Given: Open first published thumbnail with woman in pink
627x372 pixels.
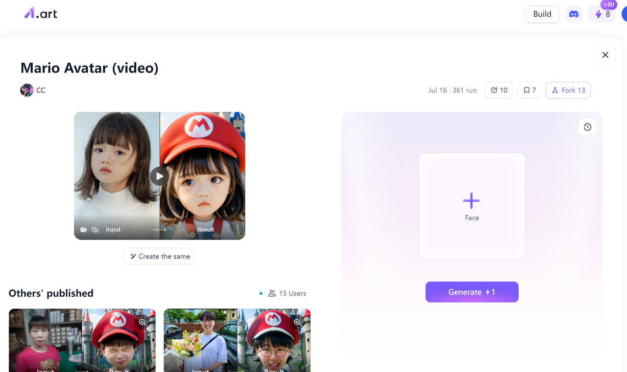Looking at the screenshot, I should 82,340.
